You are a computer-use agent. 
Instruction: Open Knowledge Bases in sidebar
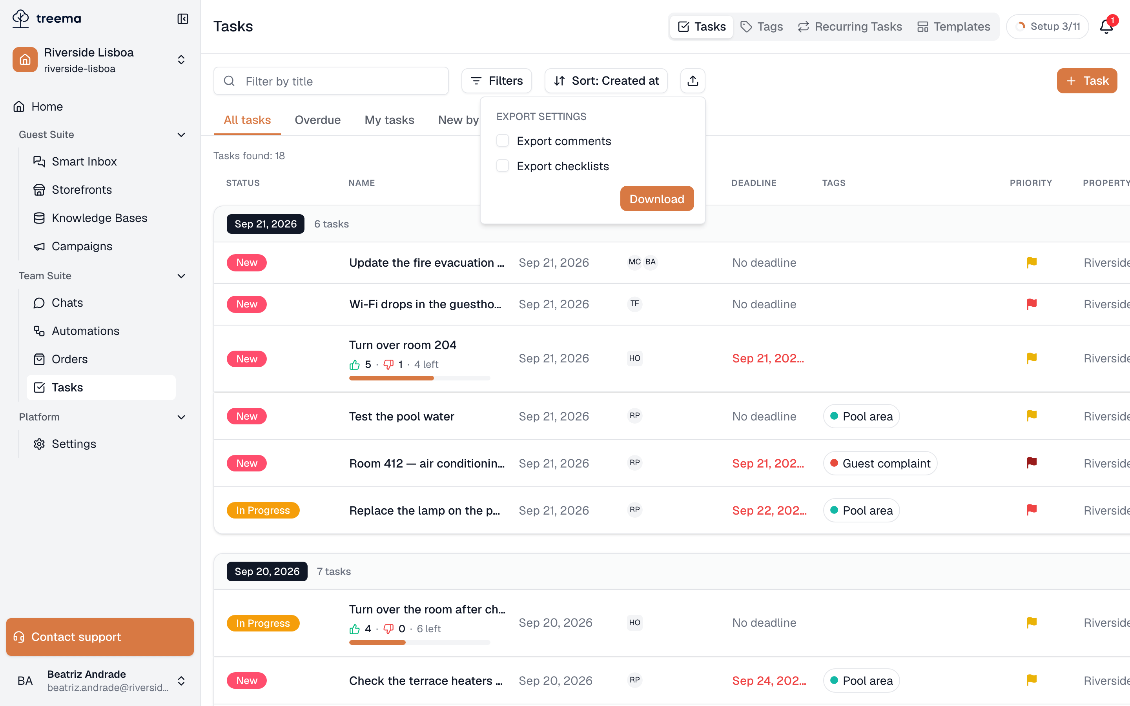tap(101, 218)
